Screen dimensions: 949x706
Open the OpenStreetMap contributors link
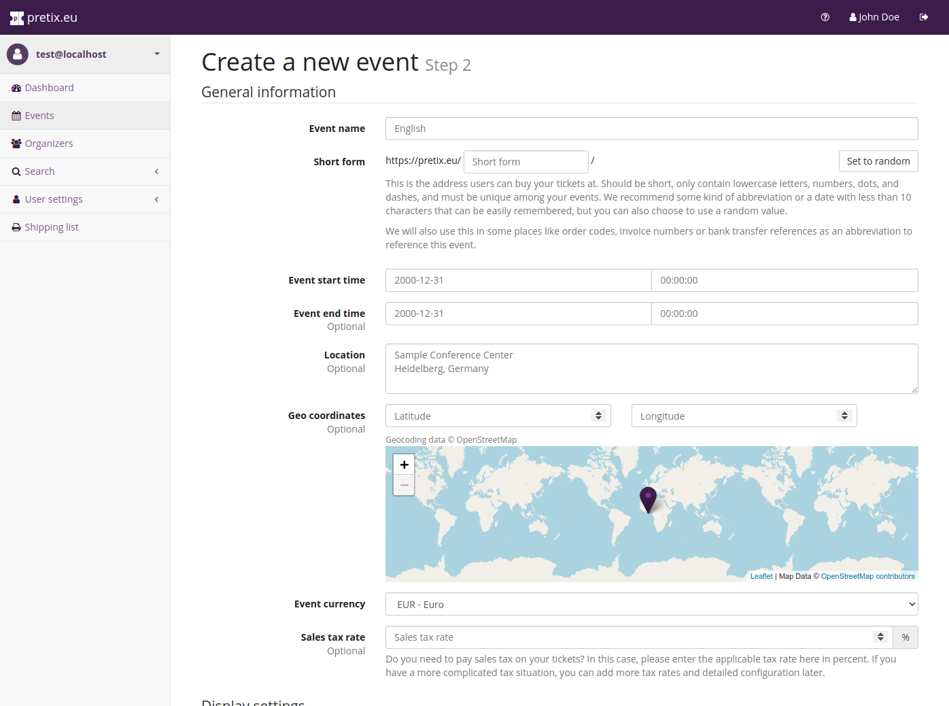coord(867,576)
